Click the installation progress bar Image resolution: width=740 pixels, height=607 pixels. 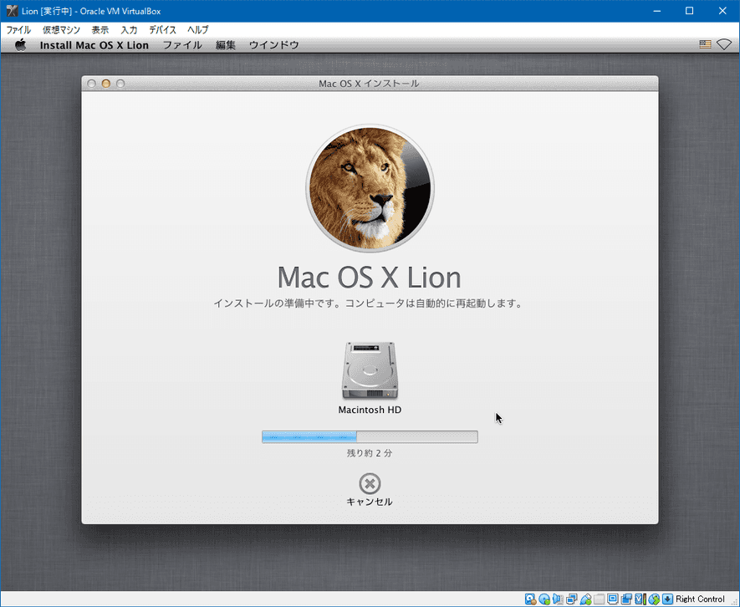coord(370,436)
